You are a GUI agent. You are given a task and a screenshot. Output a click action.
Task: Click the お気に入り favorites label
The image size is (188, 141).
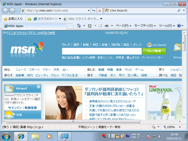click(x=15, y=19)
